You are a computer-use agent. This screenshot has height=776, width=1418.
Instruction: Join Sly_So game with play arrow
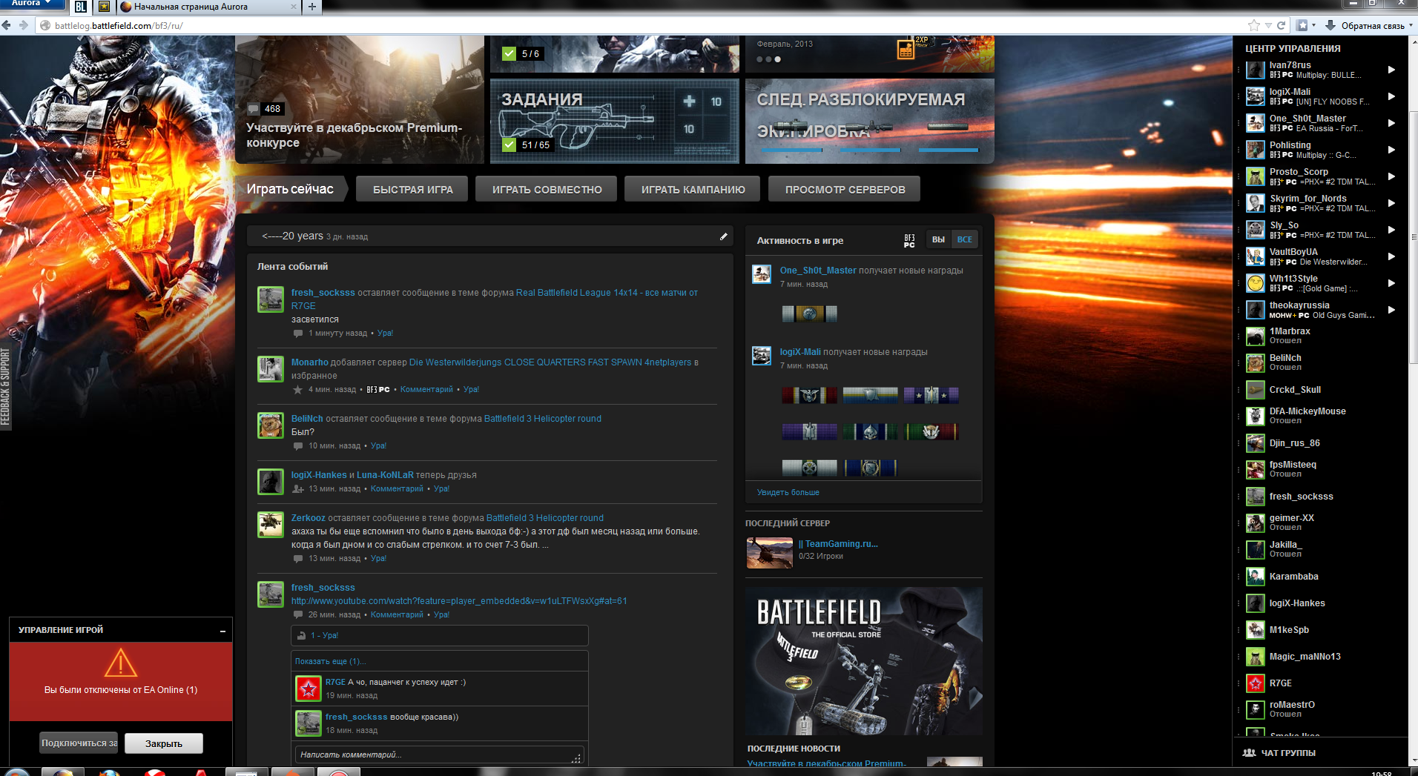coord(1391,230)
